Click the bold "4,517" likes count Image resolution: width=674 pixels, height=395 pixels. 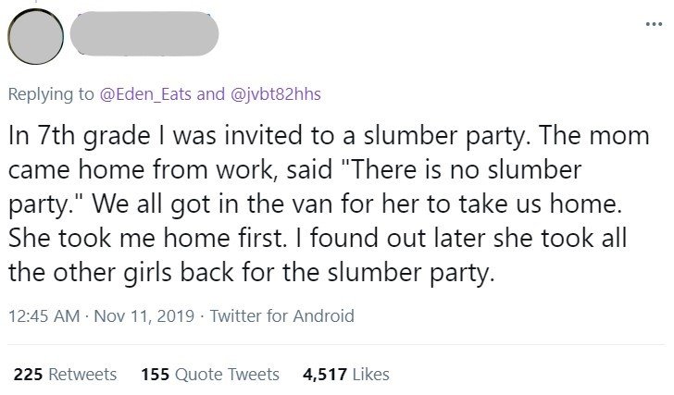[324, 374]
